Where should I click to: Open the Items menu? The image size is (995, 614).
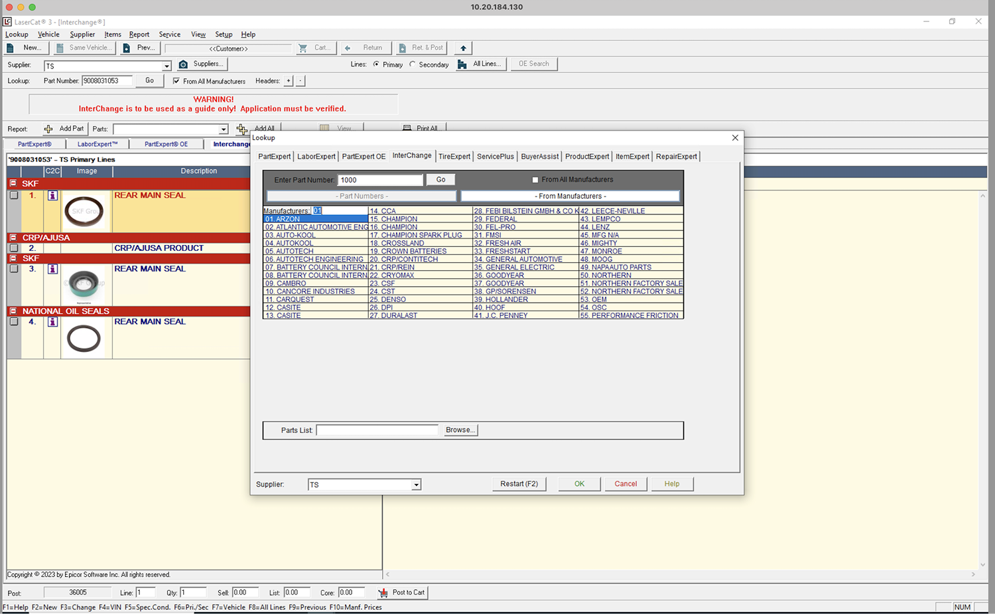coord(113,35)
